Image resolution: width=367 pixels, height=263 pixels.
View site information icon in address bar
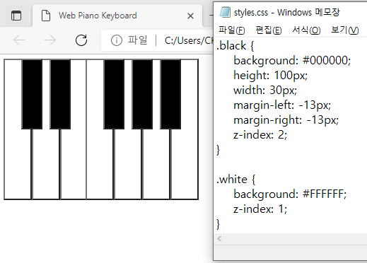[117, 40]
